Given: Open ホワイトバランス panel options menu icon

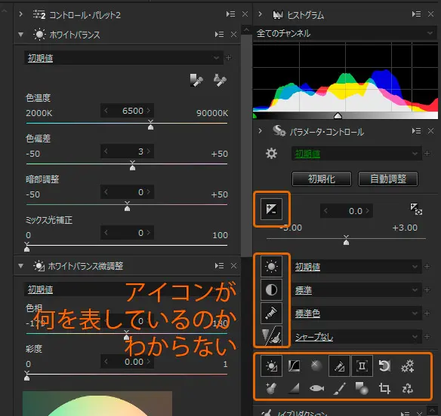Looking at the screenshot, I should coord(220,35).
